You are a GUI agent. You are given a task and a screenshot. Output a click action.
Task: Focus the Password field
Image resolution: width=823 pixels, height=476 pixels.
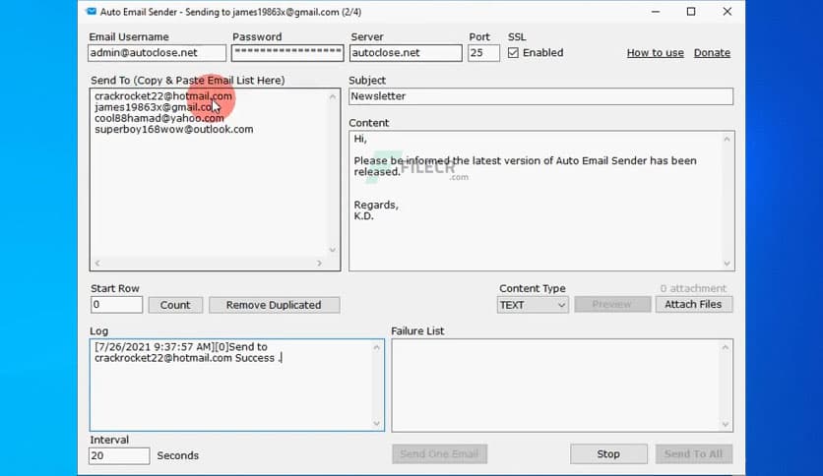(x=287, y=53)
